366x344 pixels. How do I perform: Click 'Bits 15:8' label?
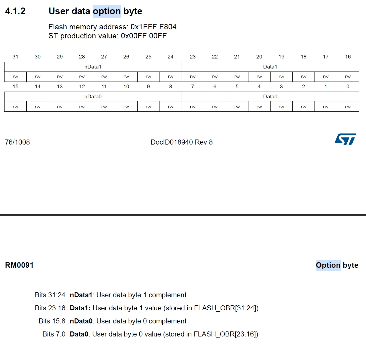point(52,321)
